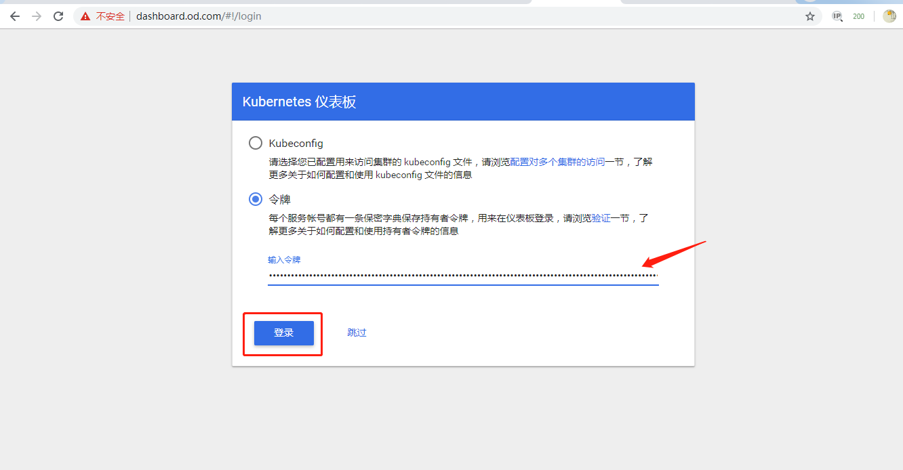Go forward to the next page

coord(37,16)
